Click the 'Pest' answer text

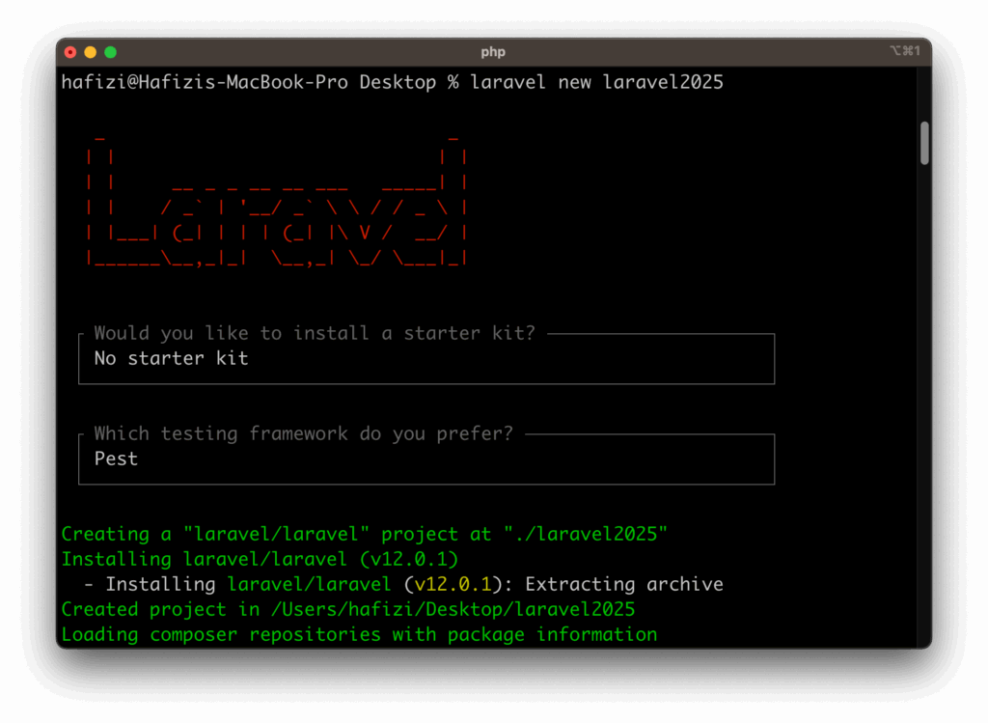coord(116,459)
